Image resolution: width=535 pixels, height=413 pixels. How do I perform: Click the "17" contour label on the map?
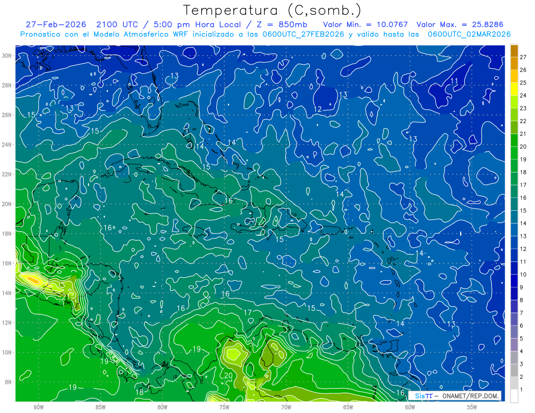pyautogui.click(x=248, y=313)
